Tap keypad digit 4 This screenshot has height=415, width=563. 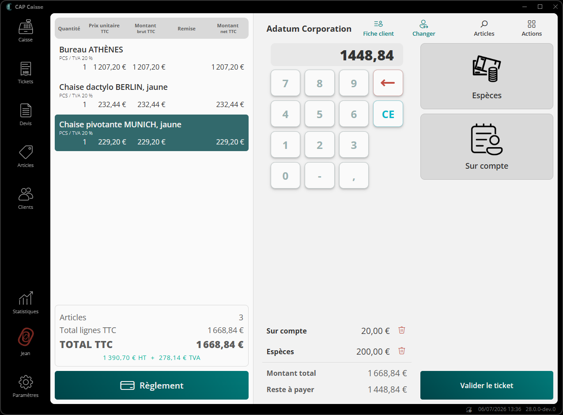pos(285,114)
